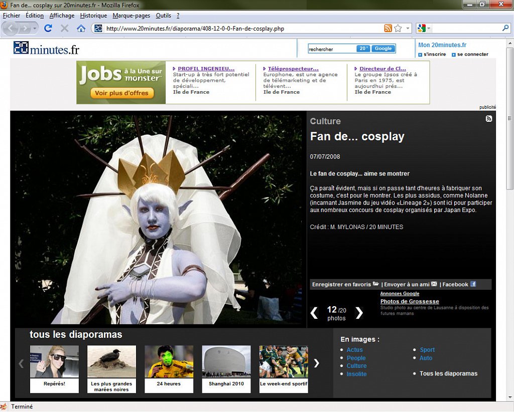Open the address bar history dropdown arrow
514x412 pixels.
coord(408,29)
